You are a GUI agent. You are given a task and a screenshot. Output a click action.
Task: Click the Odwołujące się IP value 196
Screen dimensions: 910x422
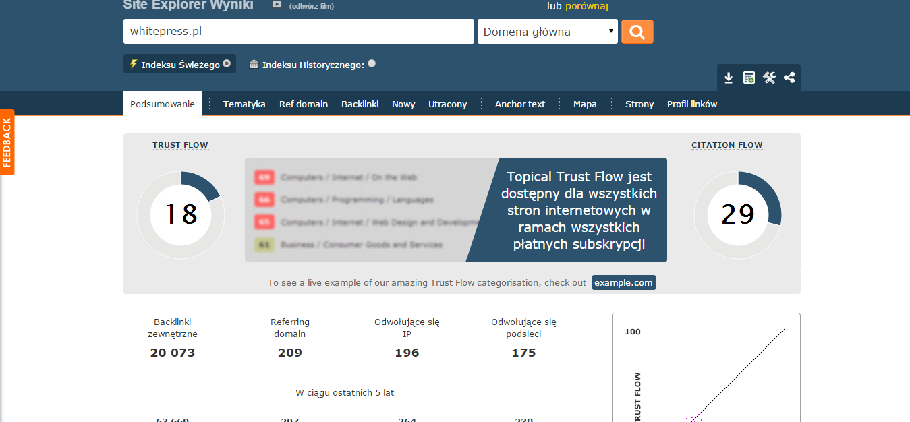(x=407, y=353)
